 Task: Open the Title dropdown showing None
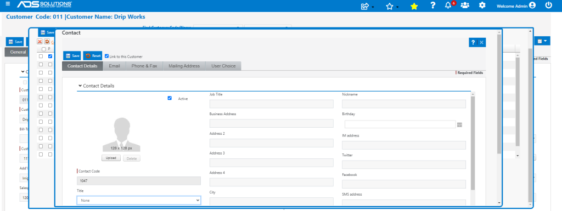pos(139,201)
